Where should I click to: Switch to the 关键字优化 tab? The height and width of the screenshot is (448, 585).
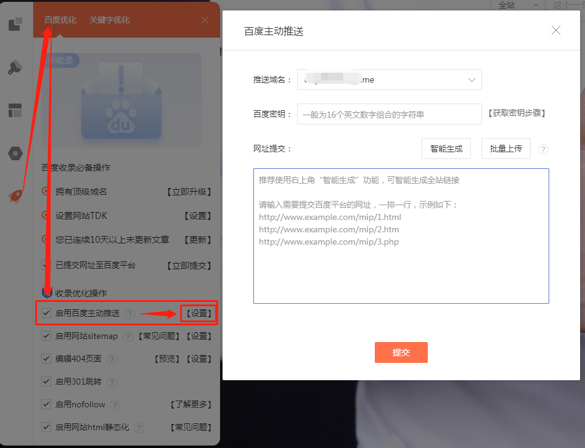click(x=109, y=20)
